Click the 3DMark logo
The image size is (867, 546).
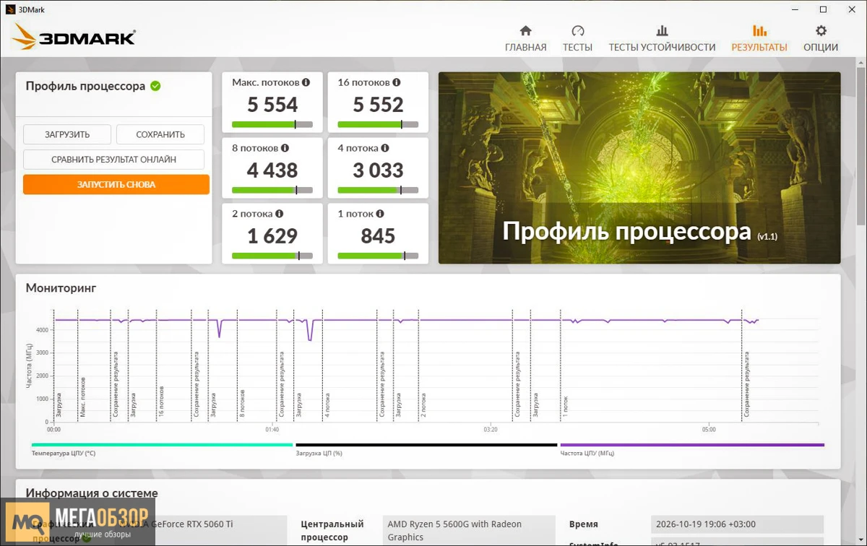74,37
